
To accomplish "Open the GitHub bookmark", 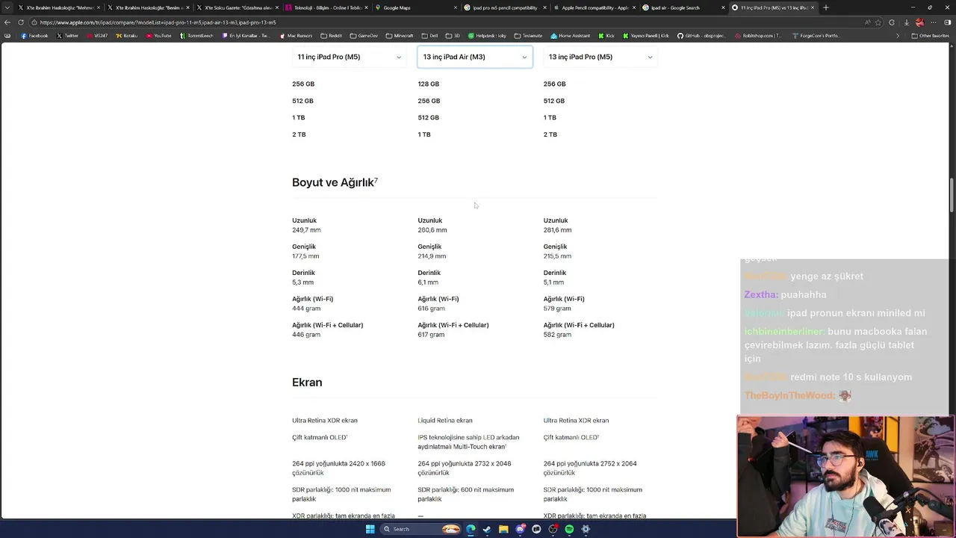I will click(x=703, y=35).
